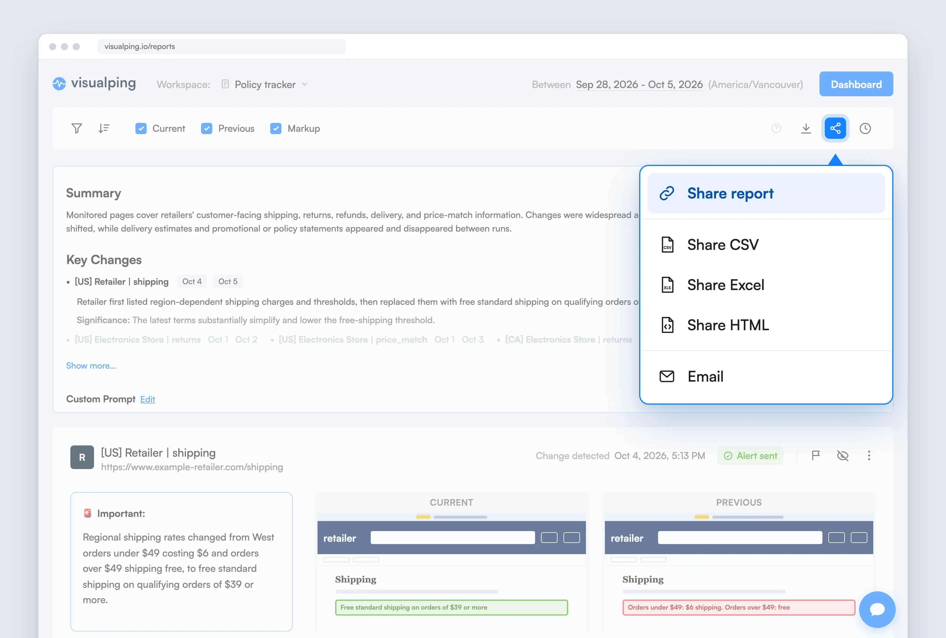Open the filter funnel icon
Image resolution: width=946 pixels, height=638 pixels.
(77, 128)
